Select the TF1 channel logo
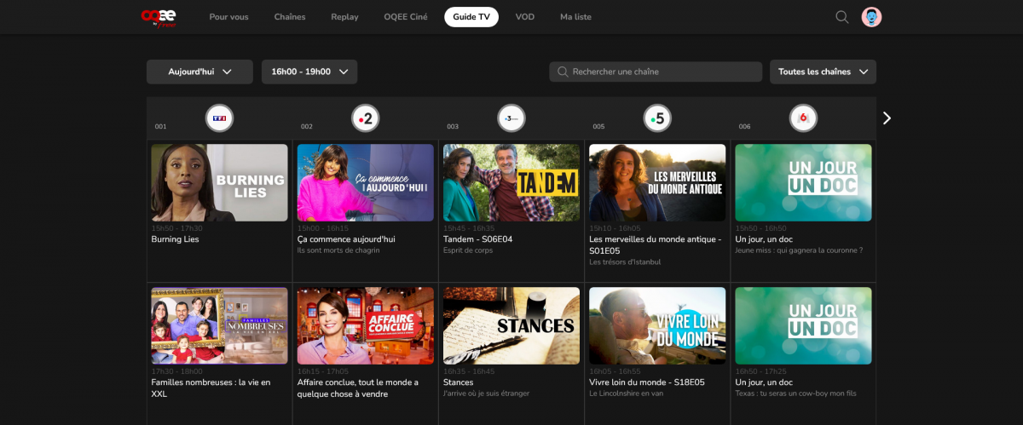This screenshot has width=1023, height=425. coord(219,118)
